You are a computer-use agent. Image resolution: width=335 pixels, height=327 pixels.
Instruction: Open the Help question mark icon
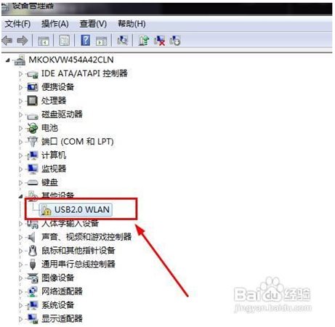point(85,40)
